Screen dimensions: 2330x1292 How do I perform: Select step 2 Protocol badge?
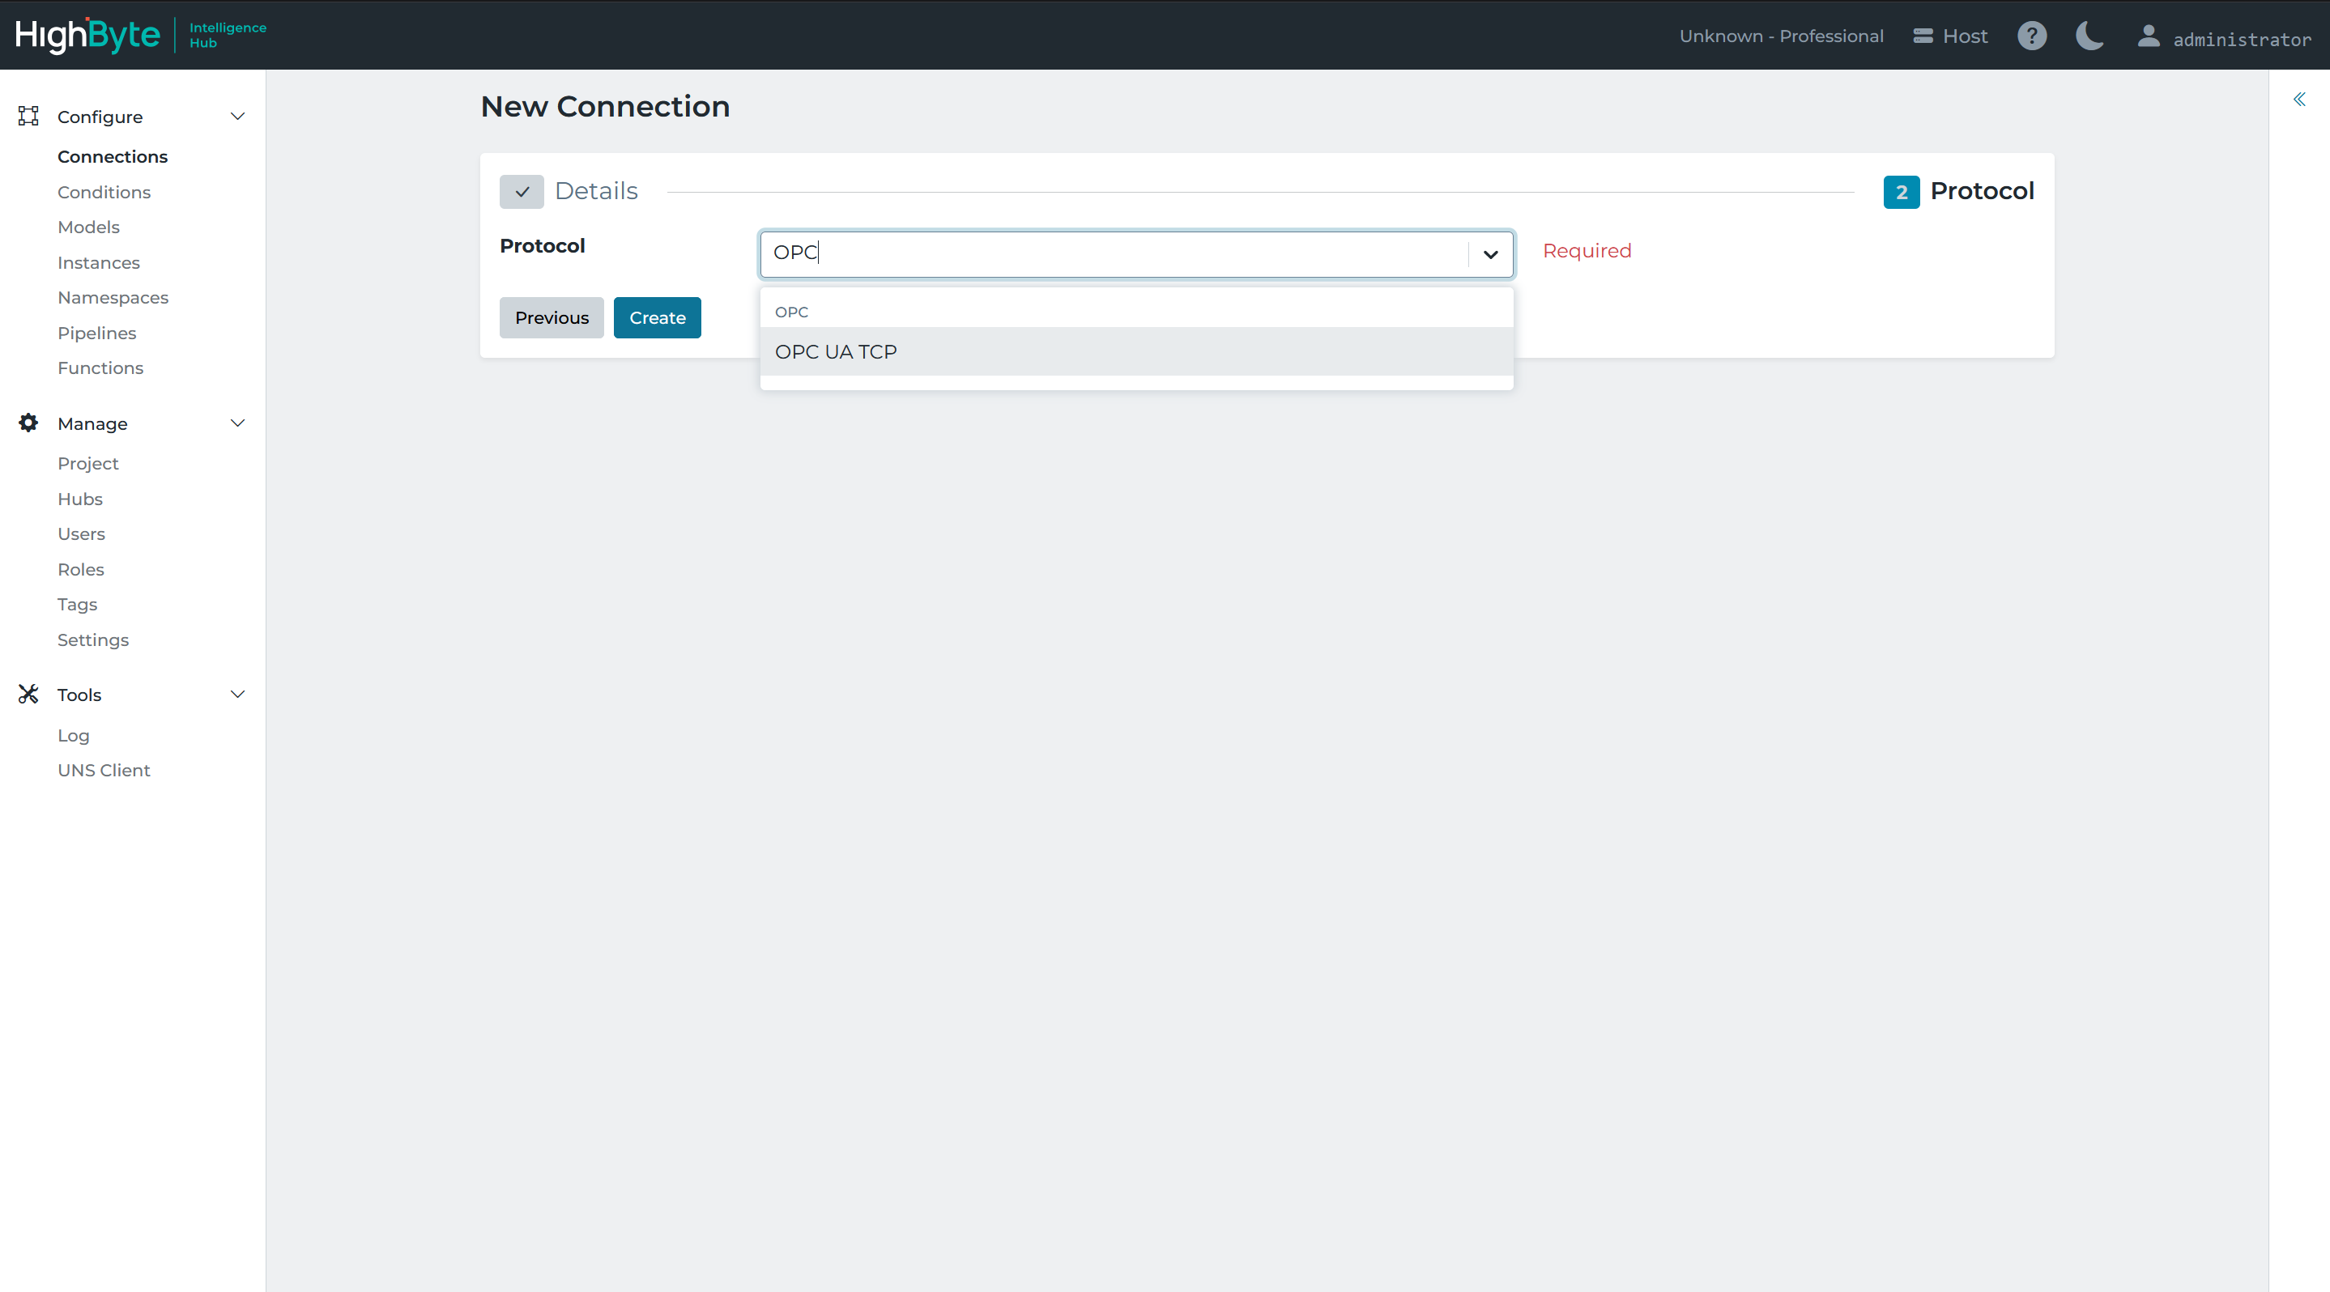1902,192
